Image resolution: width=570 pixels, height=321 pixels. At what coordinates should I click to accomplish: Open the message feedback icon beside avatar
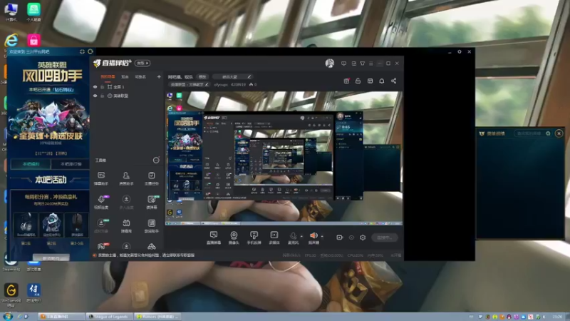[343, 63]
